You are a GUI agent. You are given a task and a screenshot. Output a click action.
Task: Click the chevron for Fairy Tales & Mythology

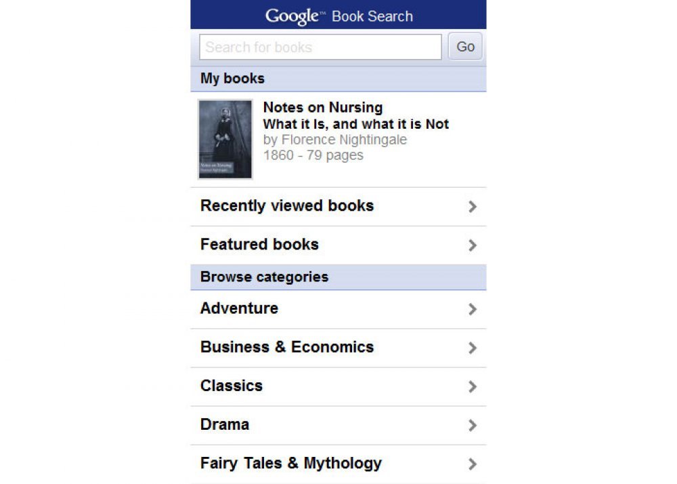click(x=473, y=464)
